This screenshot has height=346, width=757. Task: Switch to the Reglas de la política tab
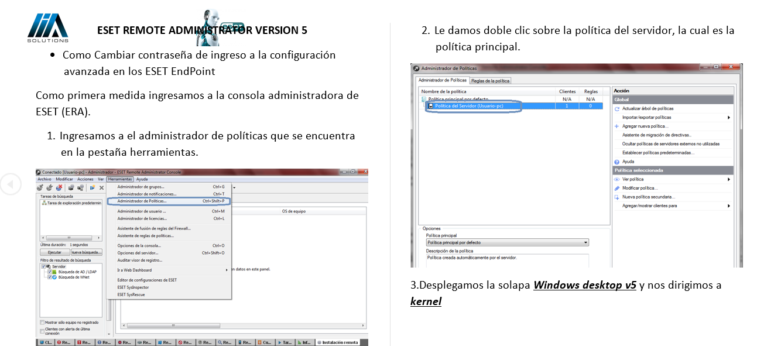pos(491,80)
